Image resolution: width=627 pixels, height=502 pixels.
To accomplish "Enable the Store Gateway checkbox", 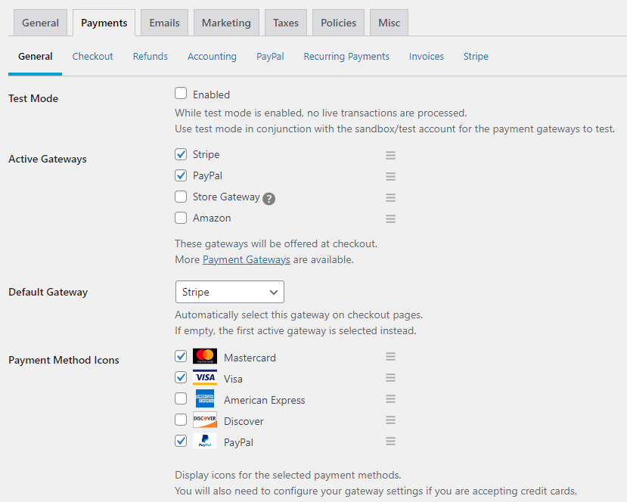I will [x=180, y=197].
